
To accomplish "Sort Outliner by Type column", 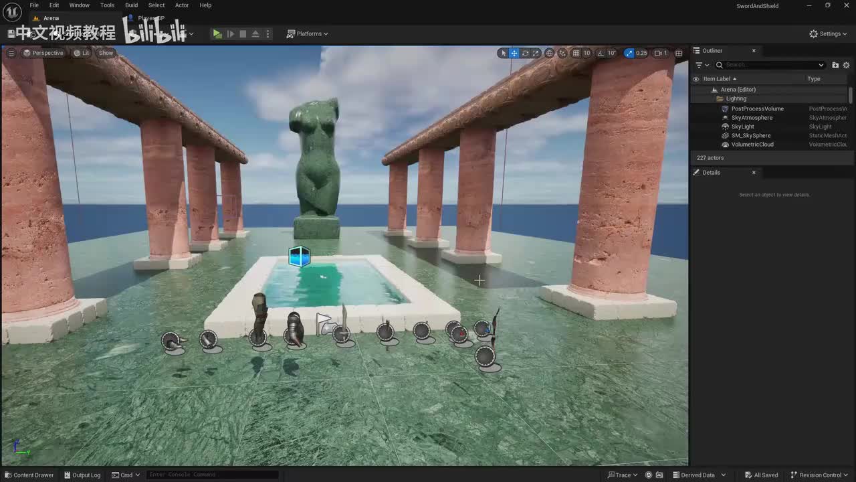I will coord(814,79).
